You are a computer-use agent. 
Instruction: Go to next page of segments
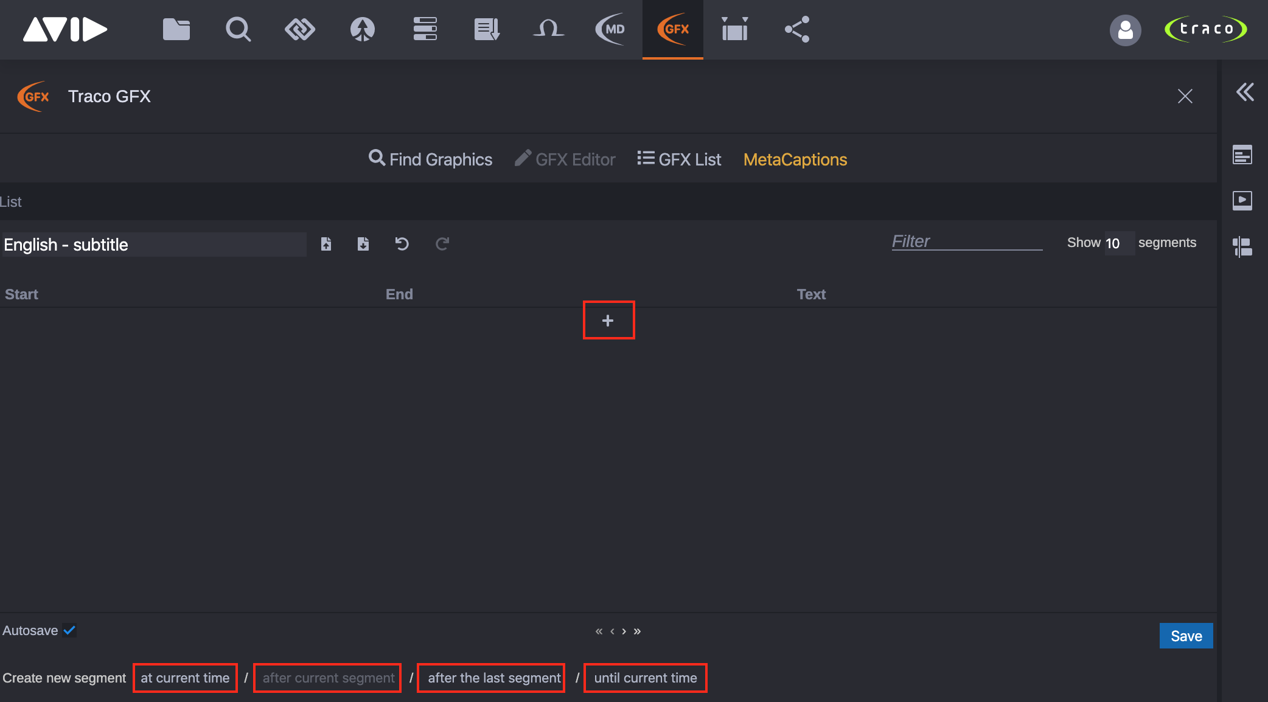tap(624, 631)
